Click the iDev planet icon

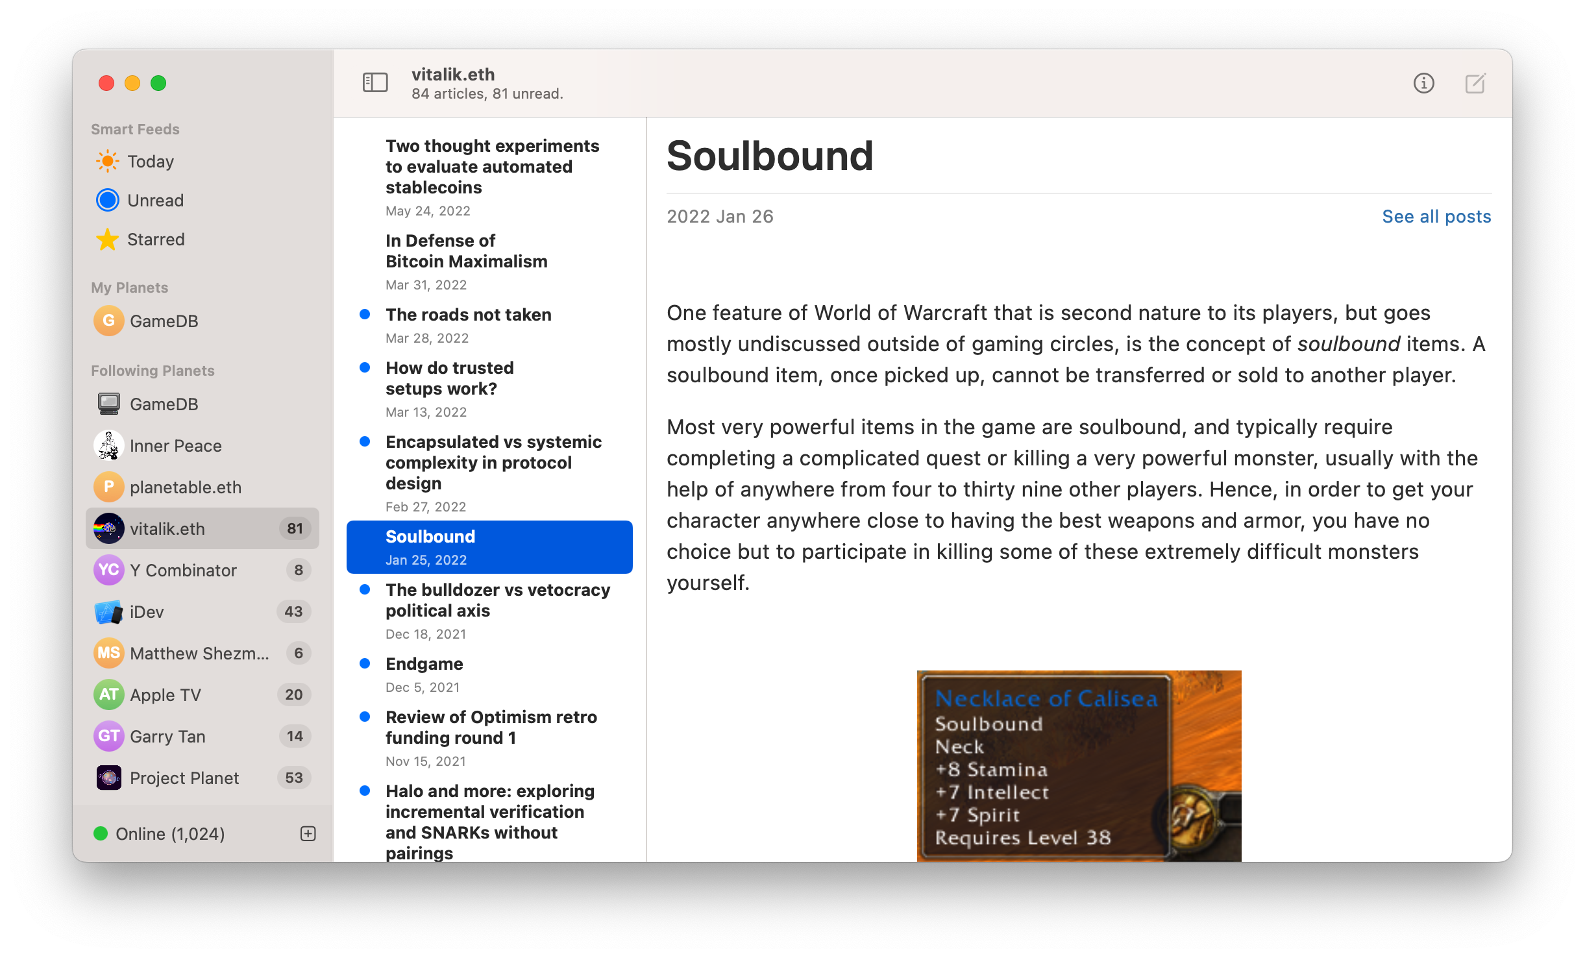tap(108, 611)
